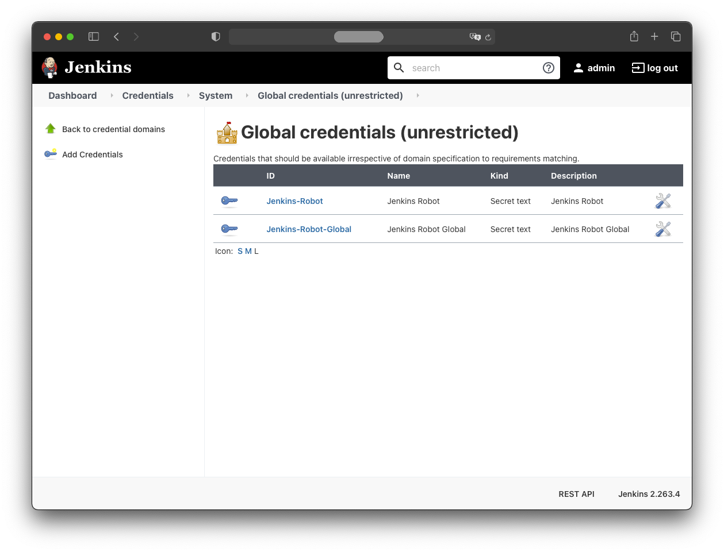The image size is (724, 552).
Task: Reload the page in the address bar
Action: click(488, 37)
